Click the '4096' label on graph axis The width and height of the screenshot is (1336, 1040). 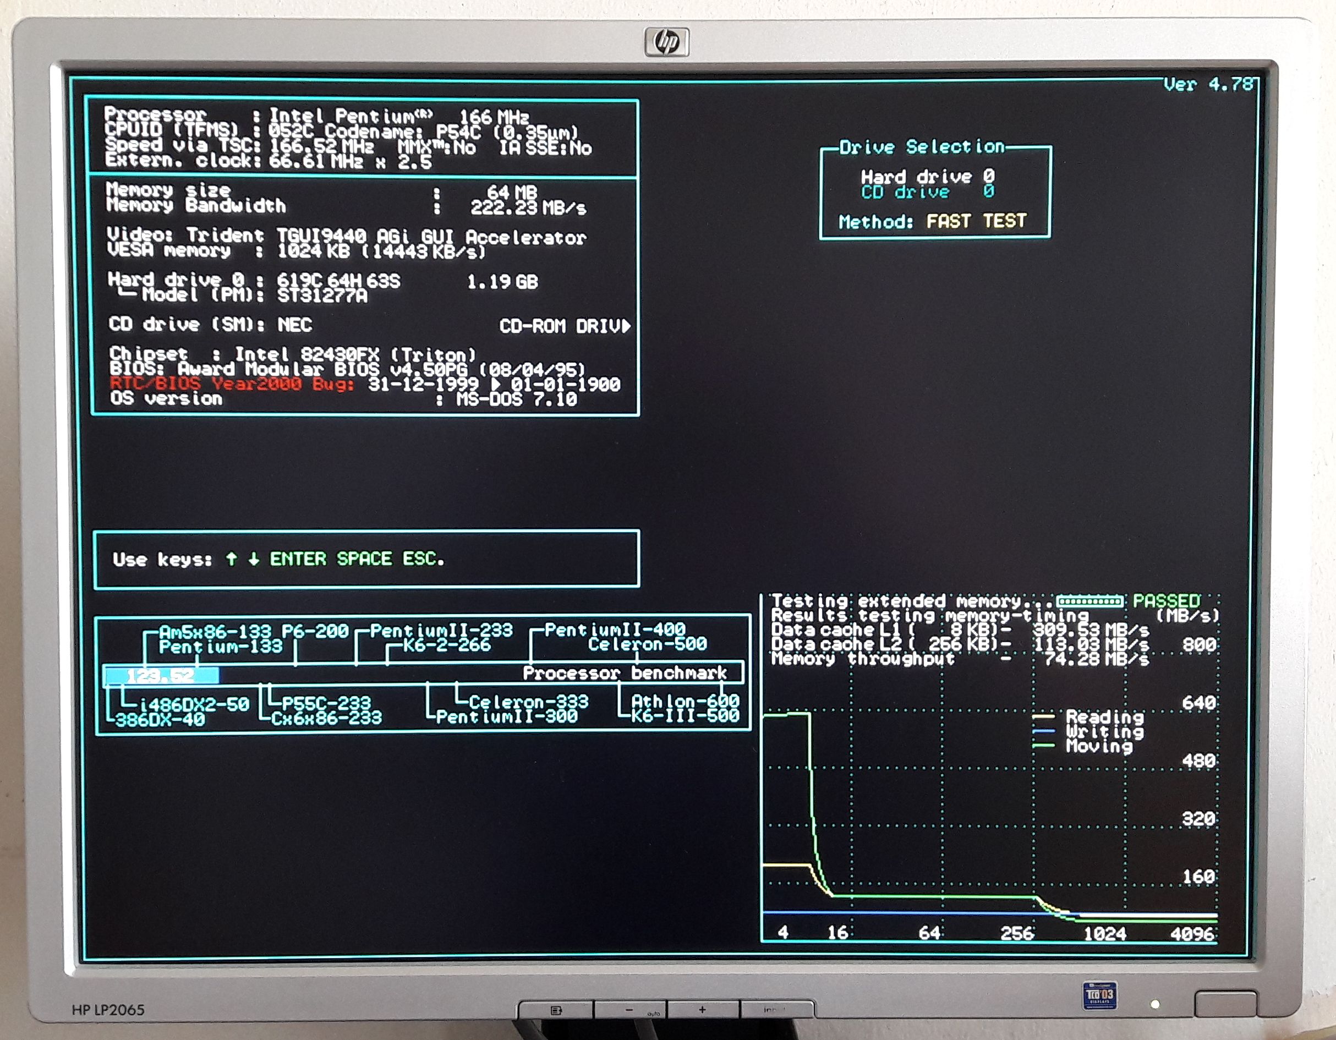[1192, 934]
